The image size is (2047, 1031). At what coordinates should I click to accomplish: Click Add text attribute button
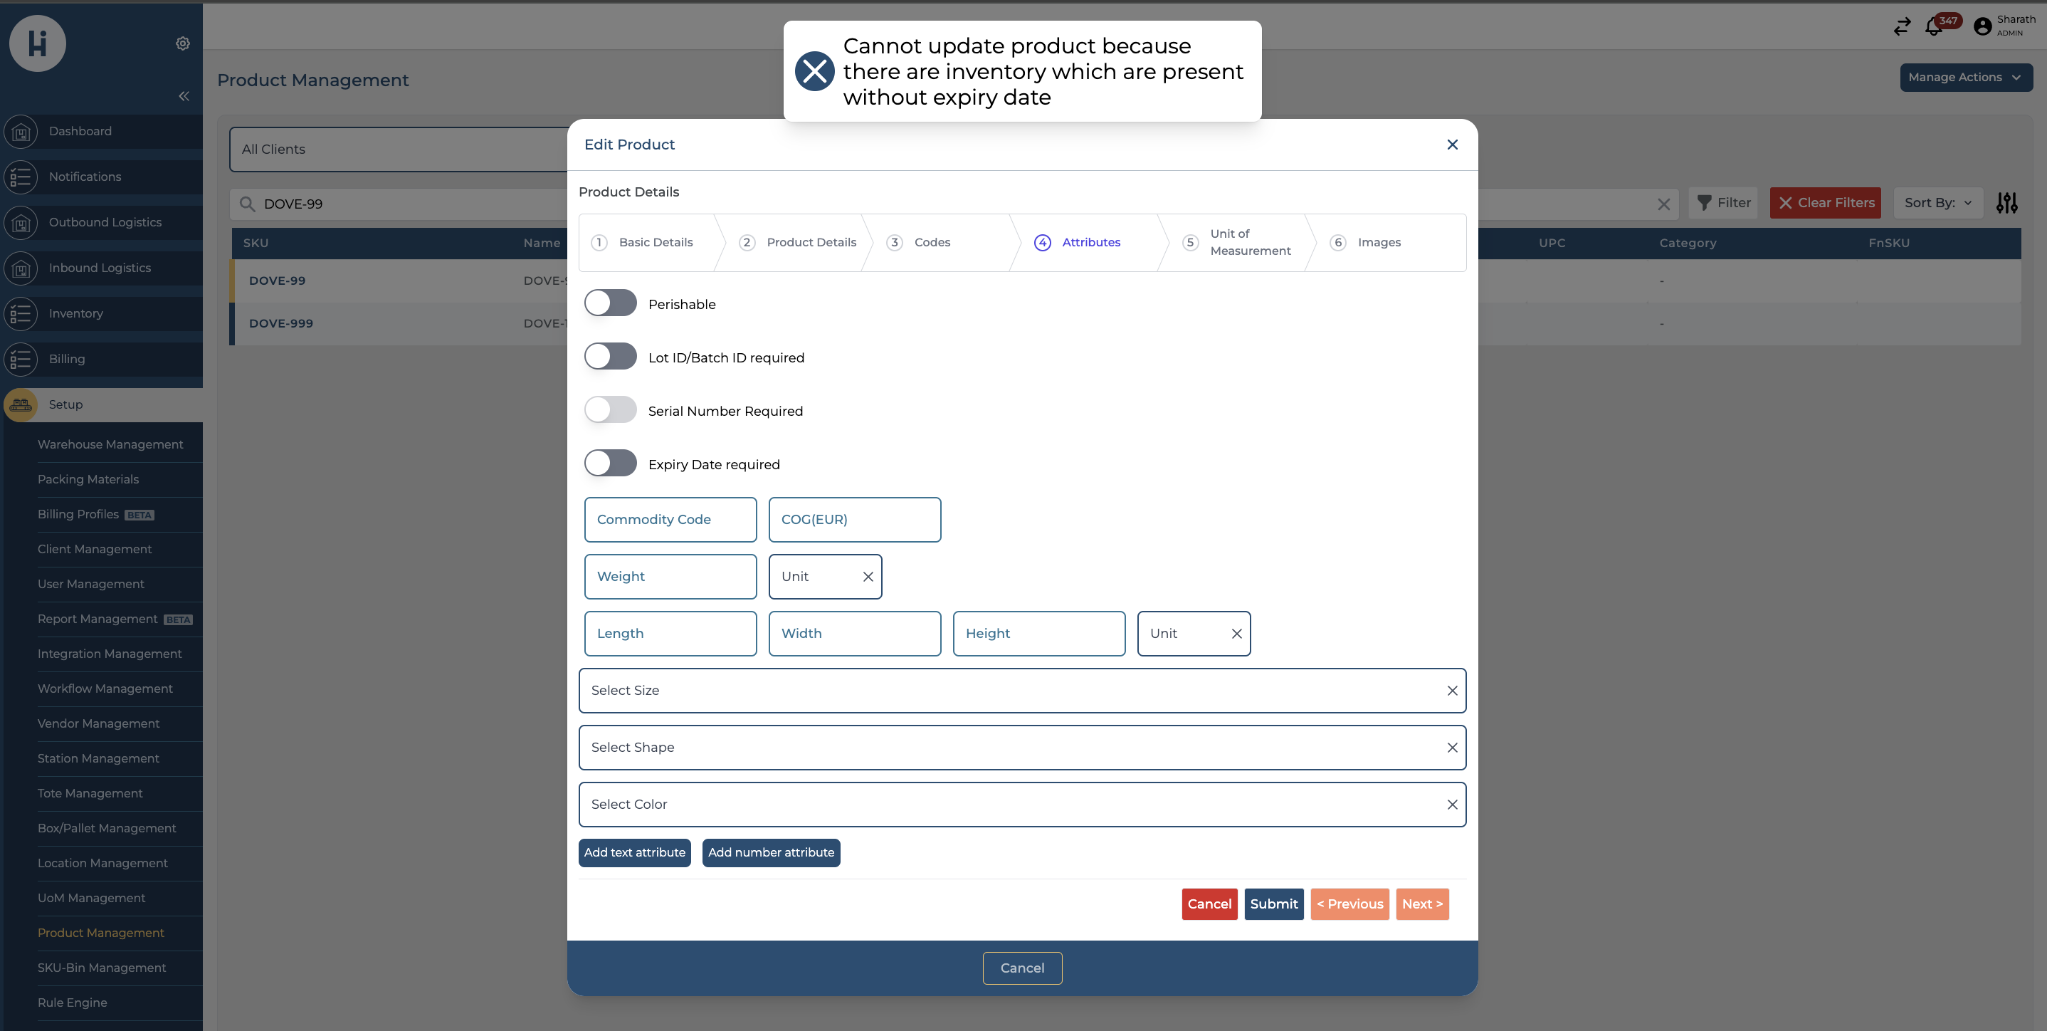pos(634,852)
